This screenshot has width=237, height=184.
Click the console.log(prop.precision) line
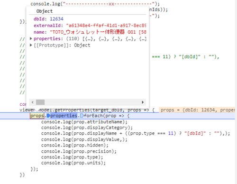pos(79,151)
